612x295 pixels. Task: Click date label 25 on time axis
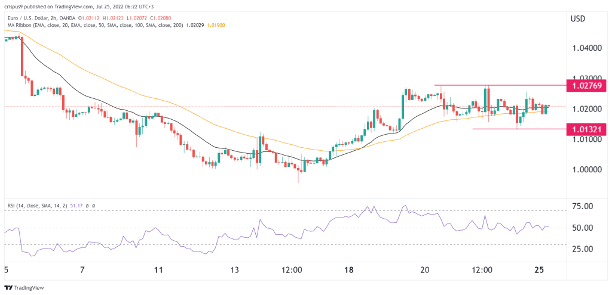(x=540, y=270)
